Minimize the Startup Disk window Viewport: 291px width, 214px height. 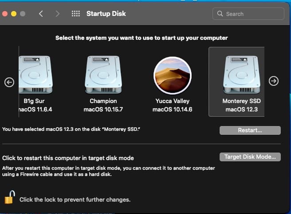[14, 14]
